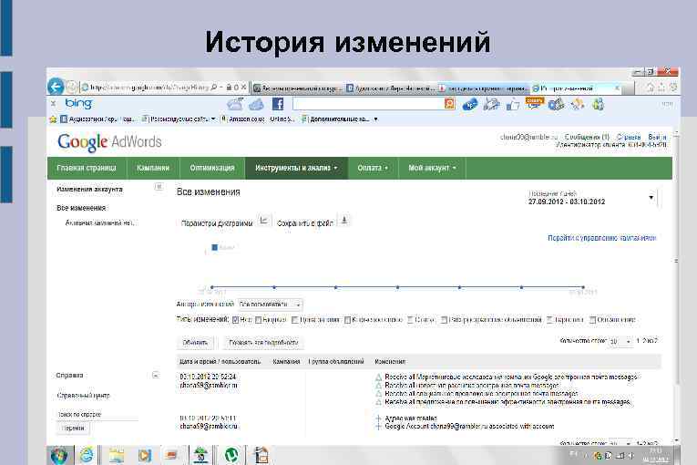
Task: Expand the 'Мой аккаунт' menu
Action: pos(432,168)
